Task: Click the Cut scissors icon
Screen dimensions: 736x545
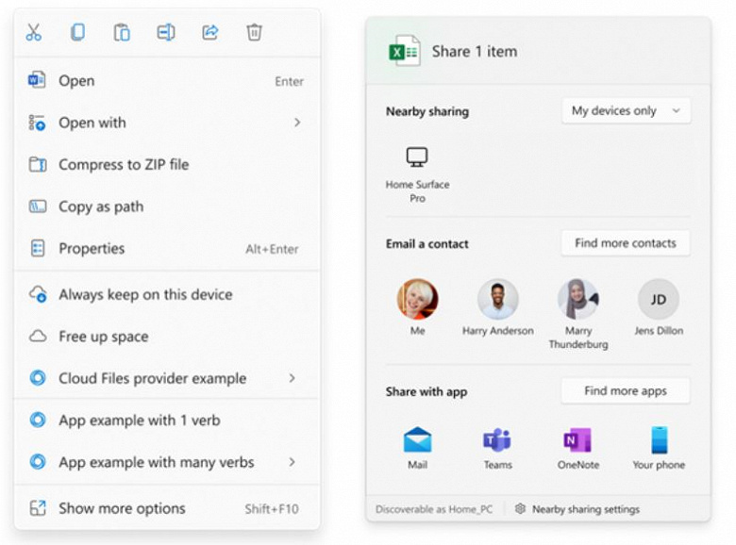Action: 33,32
